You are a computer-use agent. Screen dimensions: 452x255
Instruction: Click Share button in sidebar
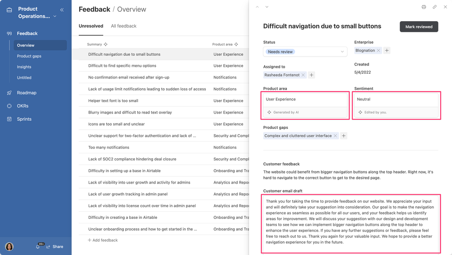tap(55, 247)
